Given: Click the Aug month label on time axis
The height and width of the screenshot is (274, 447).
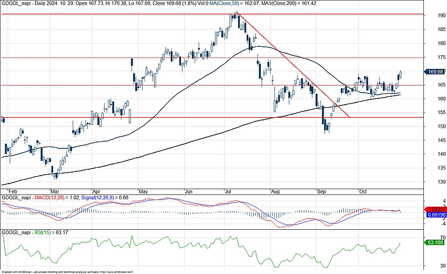Looking at the screenshot, I should coord(275,191).
